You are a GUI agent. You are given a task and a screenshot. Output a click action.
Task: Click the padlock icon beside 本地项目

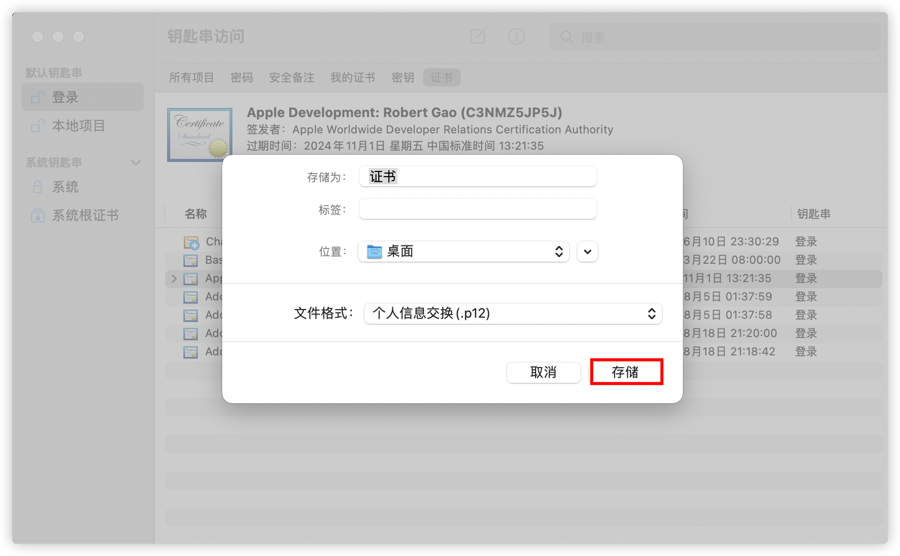point(38,126)
